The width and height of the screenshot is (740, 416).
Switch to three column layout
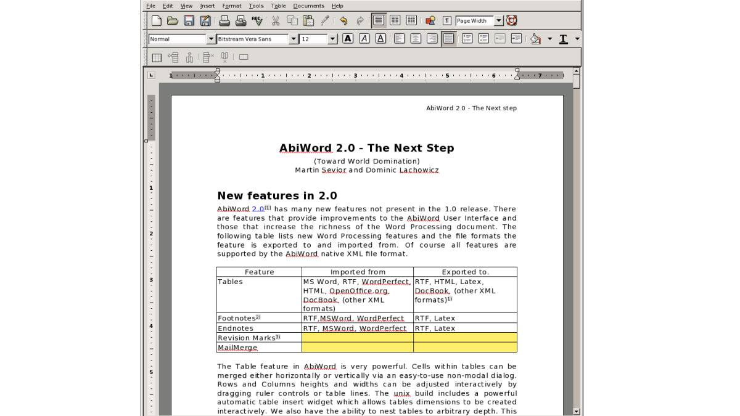(x=411, y=21)
